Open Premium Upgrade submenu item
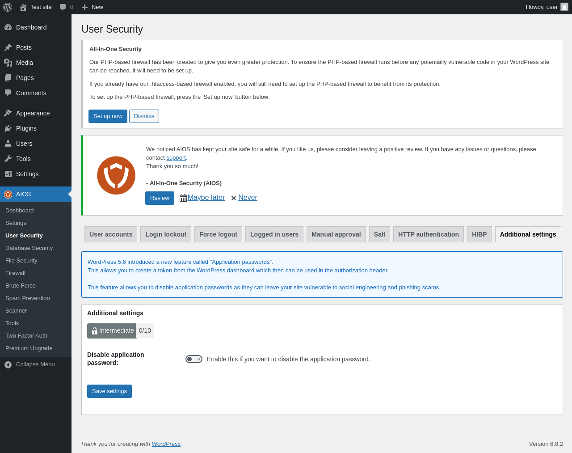 coord(36,348)
